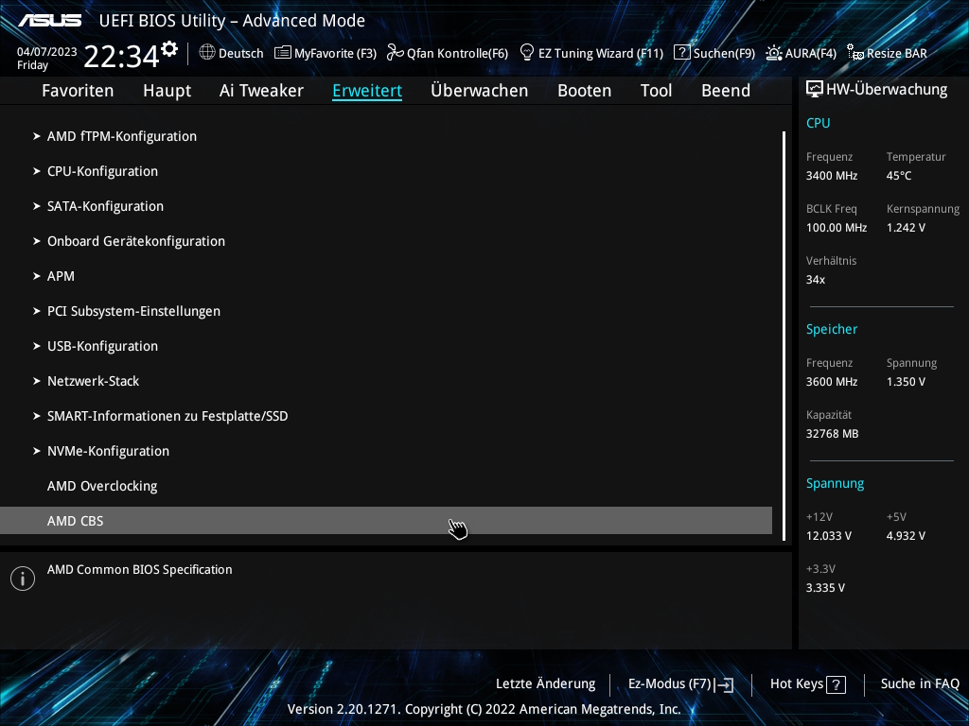Click the globe language icon

point(207,53)
